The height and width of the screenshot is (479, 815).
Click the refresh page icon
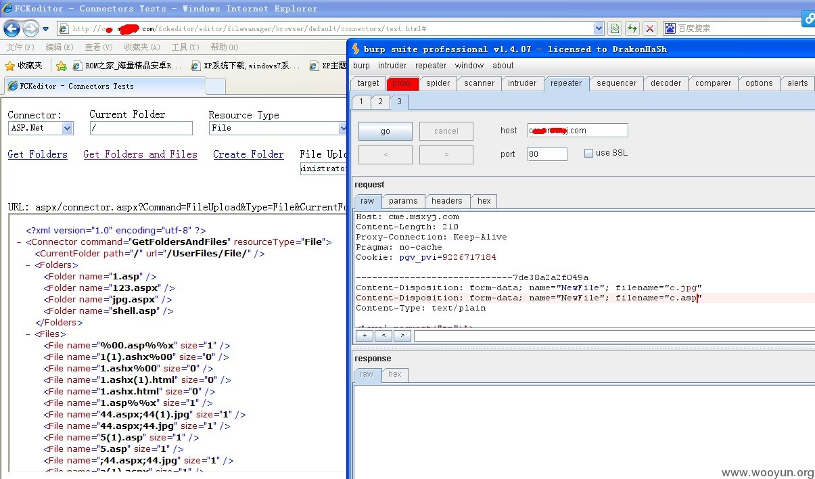[632, 28]
